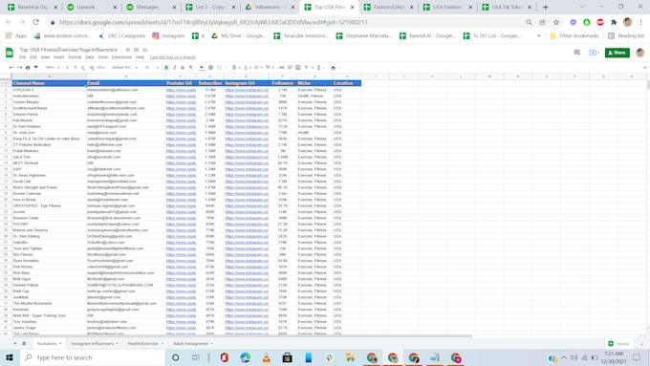Open the Edit menu
Viewport: 650px width, 366px height.
click(33, 57)
